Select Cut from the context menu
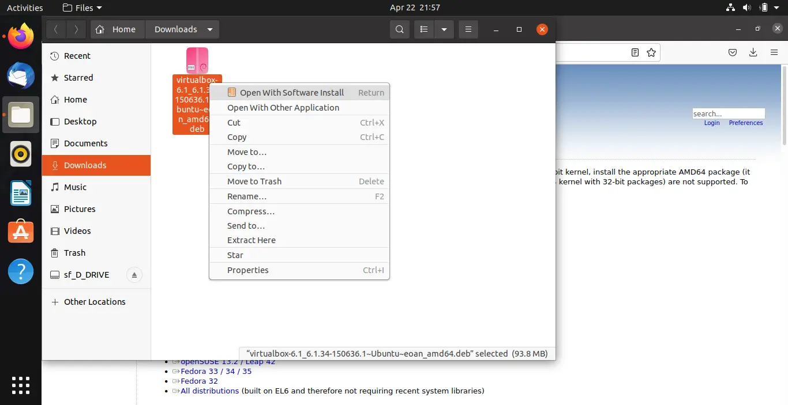This screenshot has height=405, width=788. [299, 123]
